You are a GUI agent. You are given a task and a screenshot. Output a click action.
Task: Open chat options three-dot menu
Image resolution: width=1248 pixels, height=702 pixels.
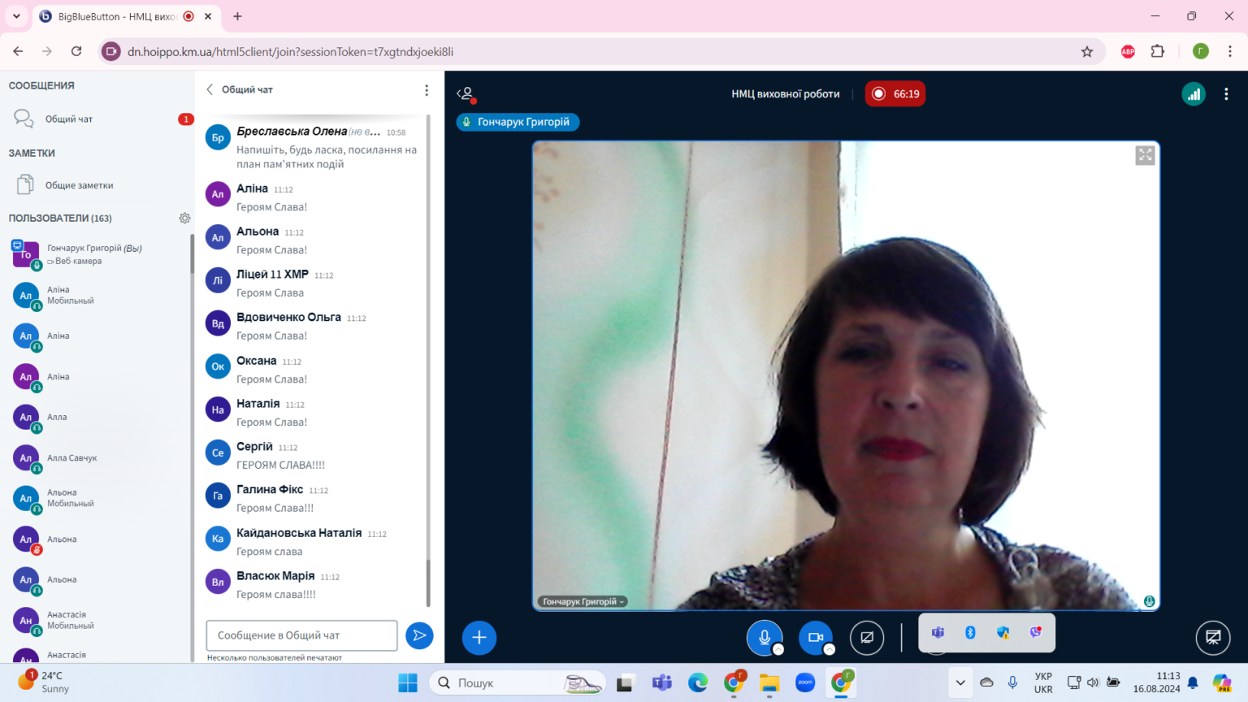tap(427, 90)
